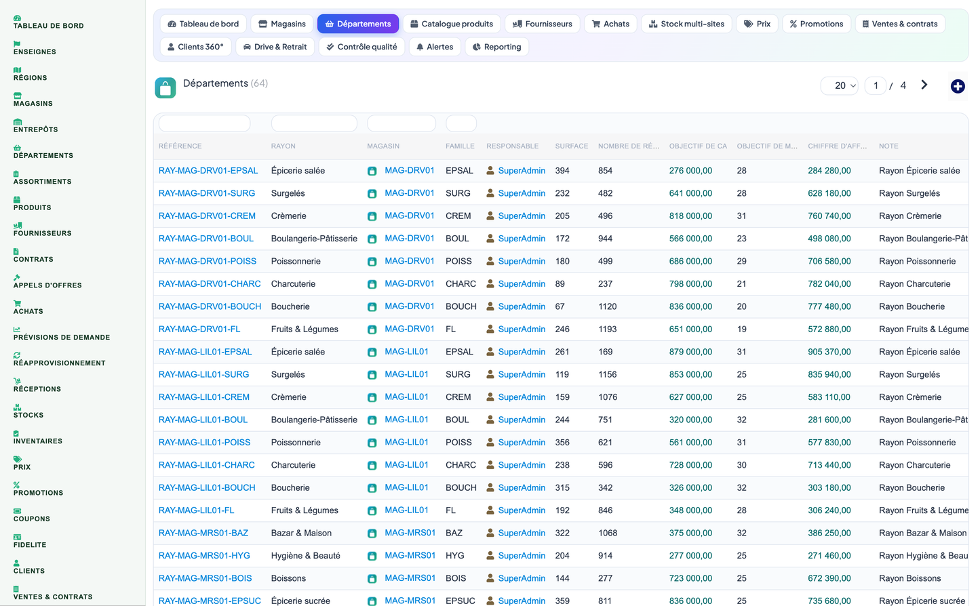
Task: Open the Catalogue produits tab
Action: (x=452, y=24)
